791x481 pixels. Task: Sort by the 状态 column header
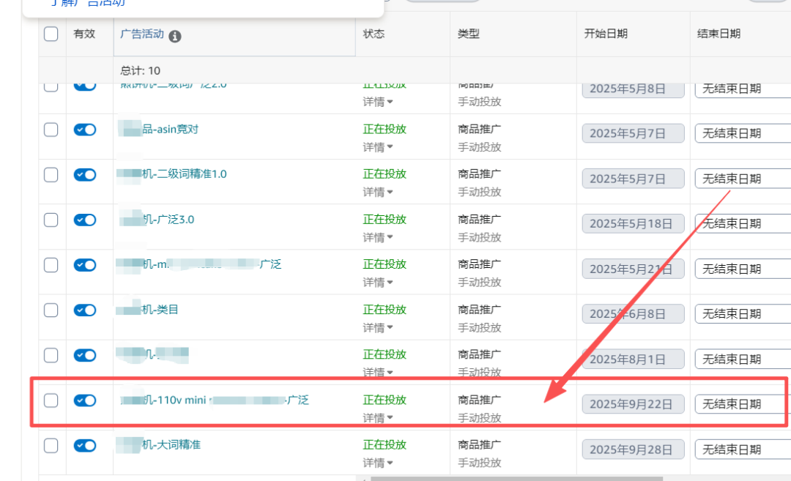[x=374, y=34]
